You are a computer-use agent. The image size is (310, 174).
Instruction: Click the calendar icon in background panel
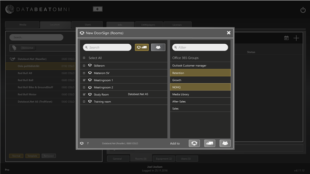coord(286,38)
